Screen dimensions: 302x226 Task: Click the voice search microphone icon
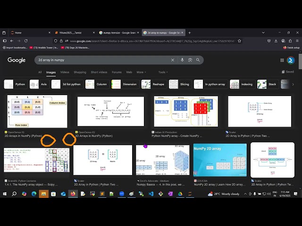182,60
